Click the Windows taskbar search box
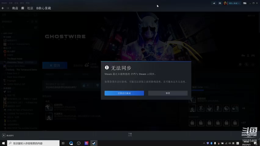This screenshot has width=260, height=146. point(33,143)
